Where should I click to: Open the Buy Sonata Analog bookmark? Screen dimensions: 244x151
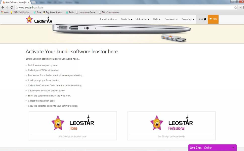coord(53,12)
